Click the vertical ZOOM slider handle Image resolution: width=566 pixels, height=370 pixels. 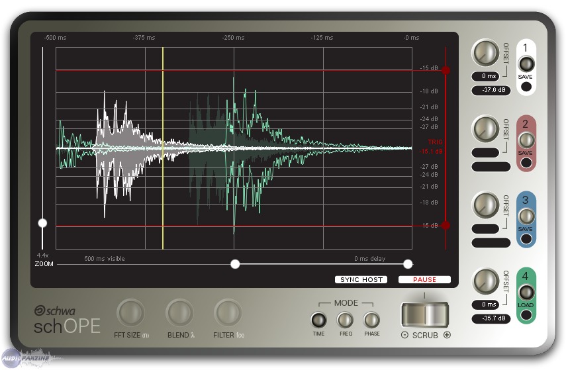[x=42, y=223]
